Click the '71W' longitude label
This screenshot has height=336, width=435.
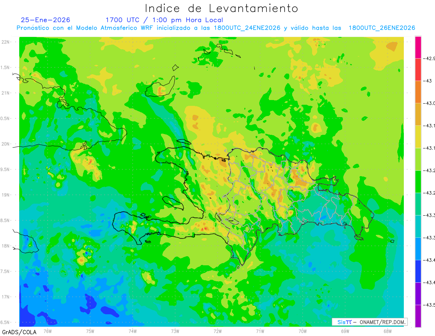pos(260,331)
